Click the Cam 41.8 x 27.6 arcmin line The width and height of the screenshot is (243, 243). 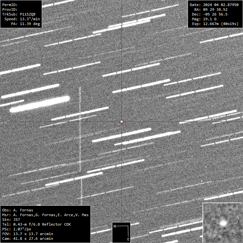pos(28,239)
